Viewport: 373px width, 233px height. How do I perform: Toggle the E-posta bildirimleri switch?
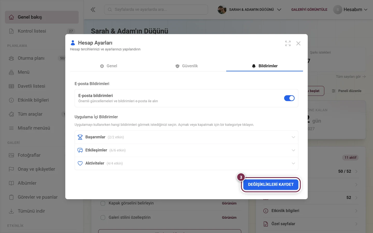click(x=289, y=98)
